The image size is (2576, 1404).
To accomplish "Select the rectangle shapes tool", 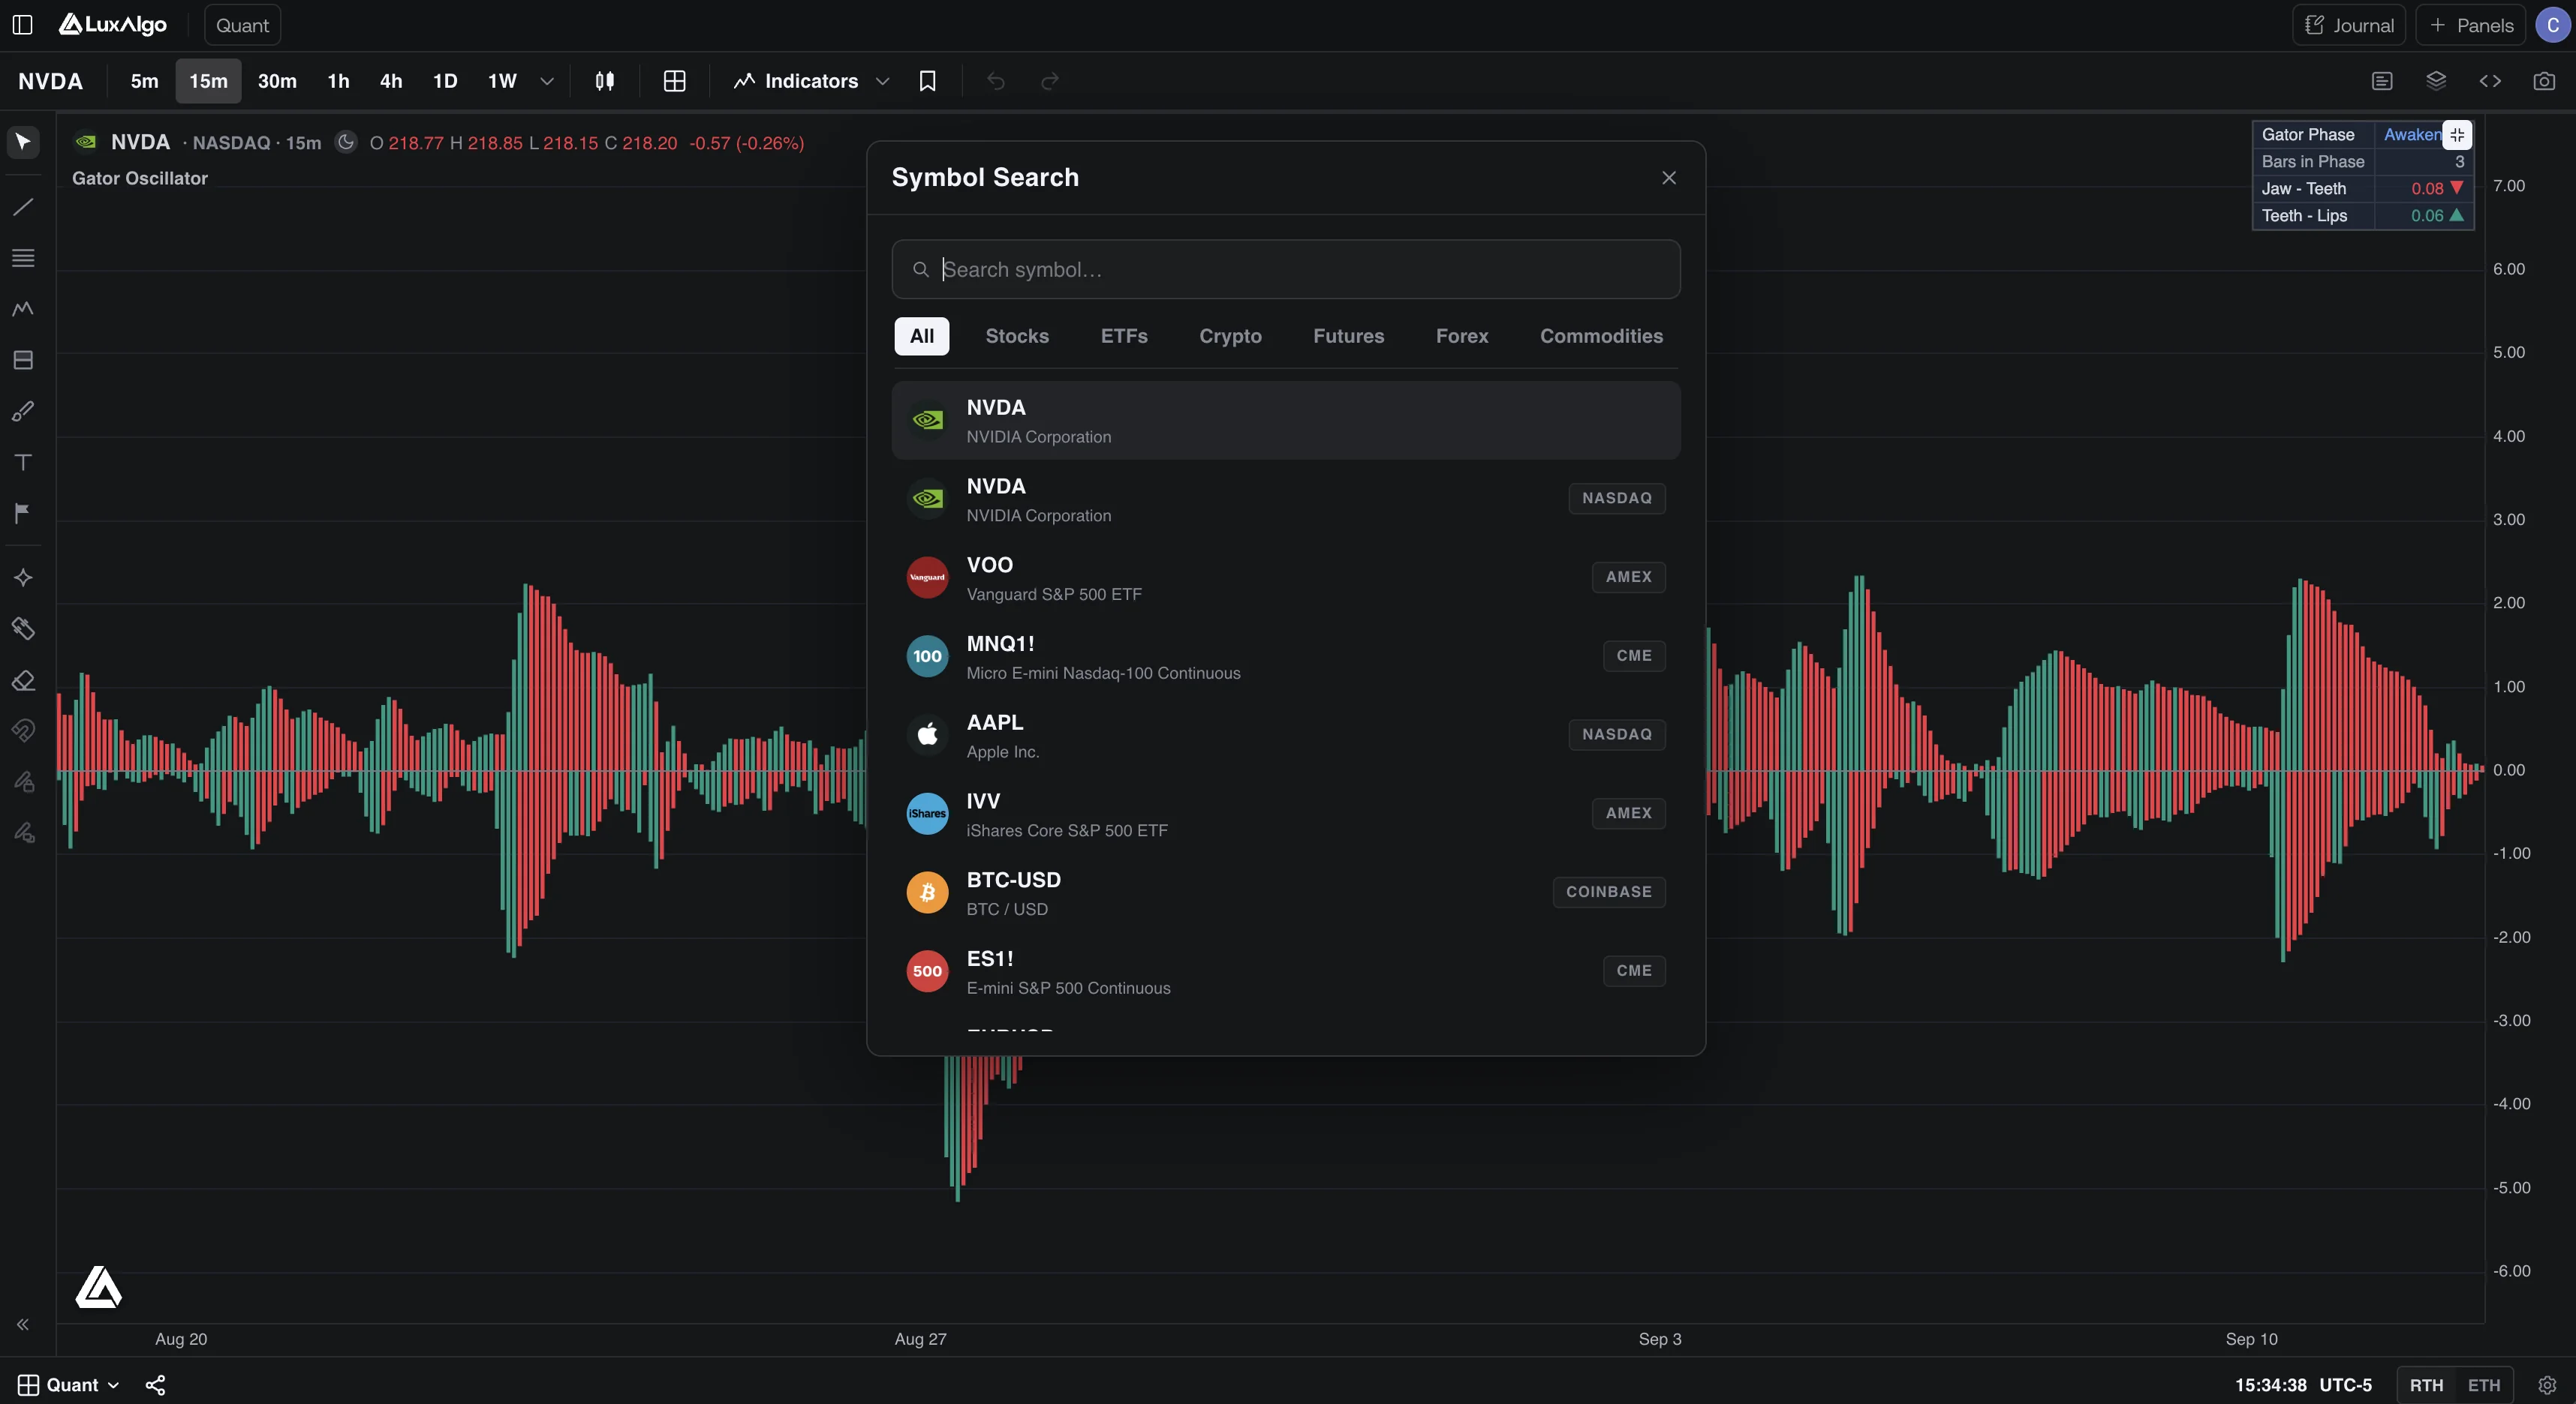I will [x=23, y=360].
